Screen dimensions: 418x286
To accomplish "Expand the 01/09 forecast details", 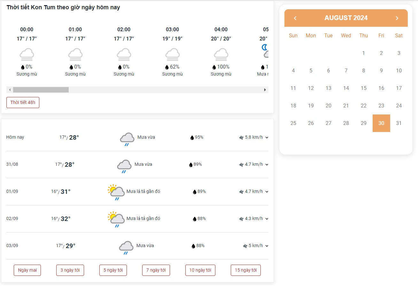I will [267, 192].
